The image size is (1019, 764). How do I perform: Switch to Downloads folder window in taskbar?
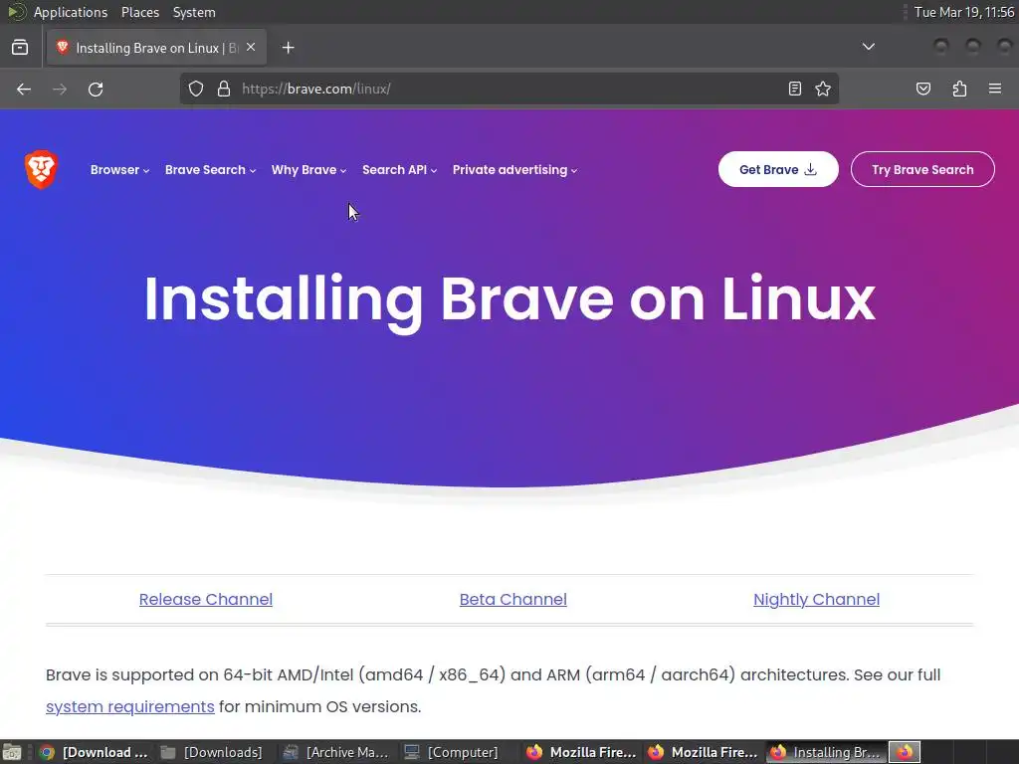(x=215, y=752)
